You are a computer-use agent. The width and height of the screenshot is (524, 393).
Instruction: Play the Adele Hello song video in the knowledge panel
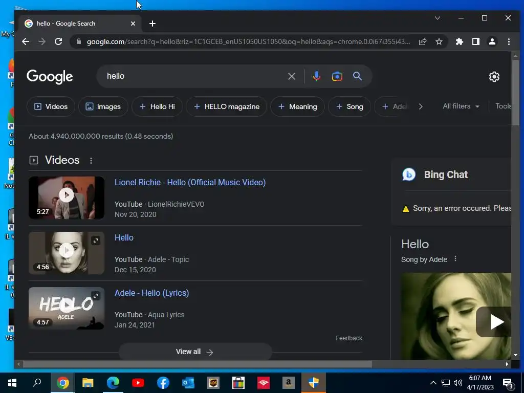(x=495, y=322)
